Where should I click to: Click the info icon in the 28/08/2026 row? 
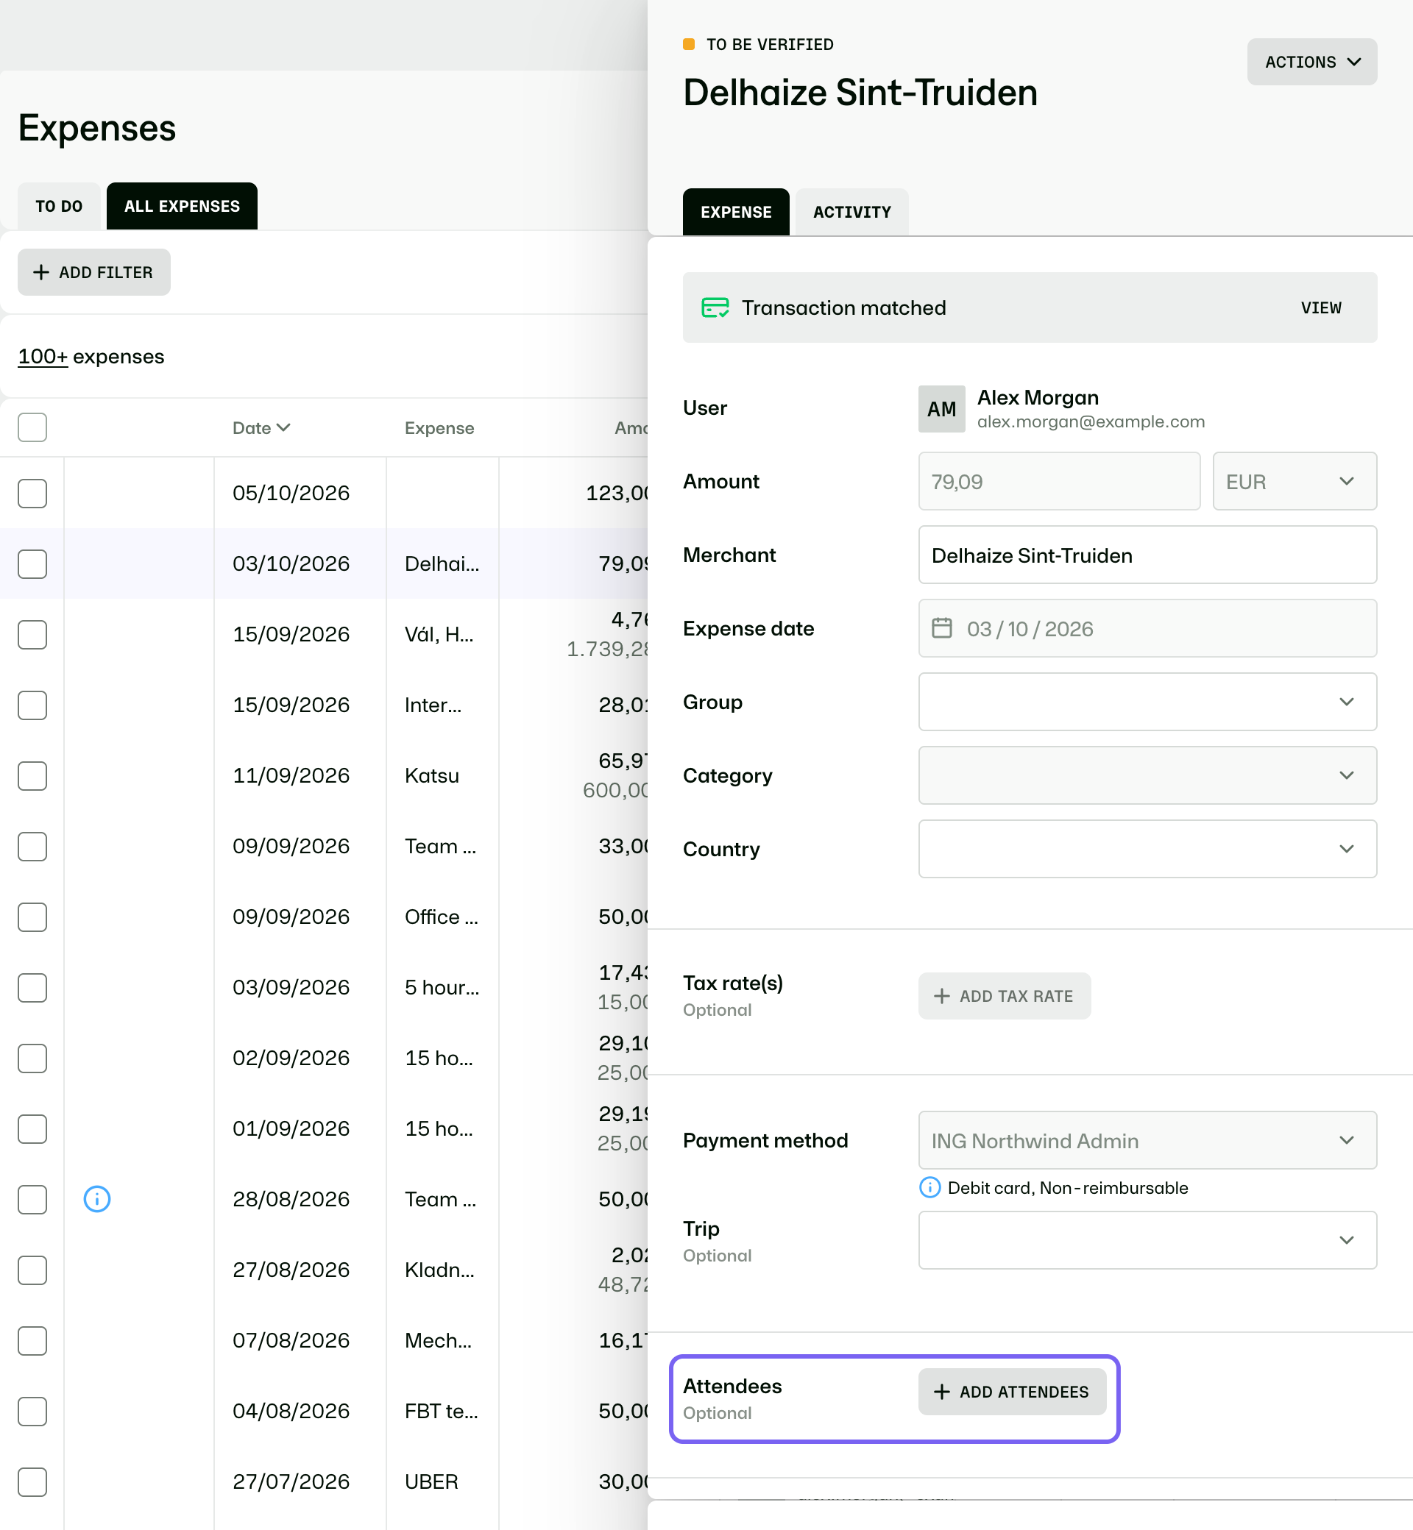97,1198
